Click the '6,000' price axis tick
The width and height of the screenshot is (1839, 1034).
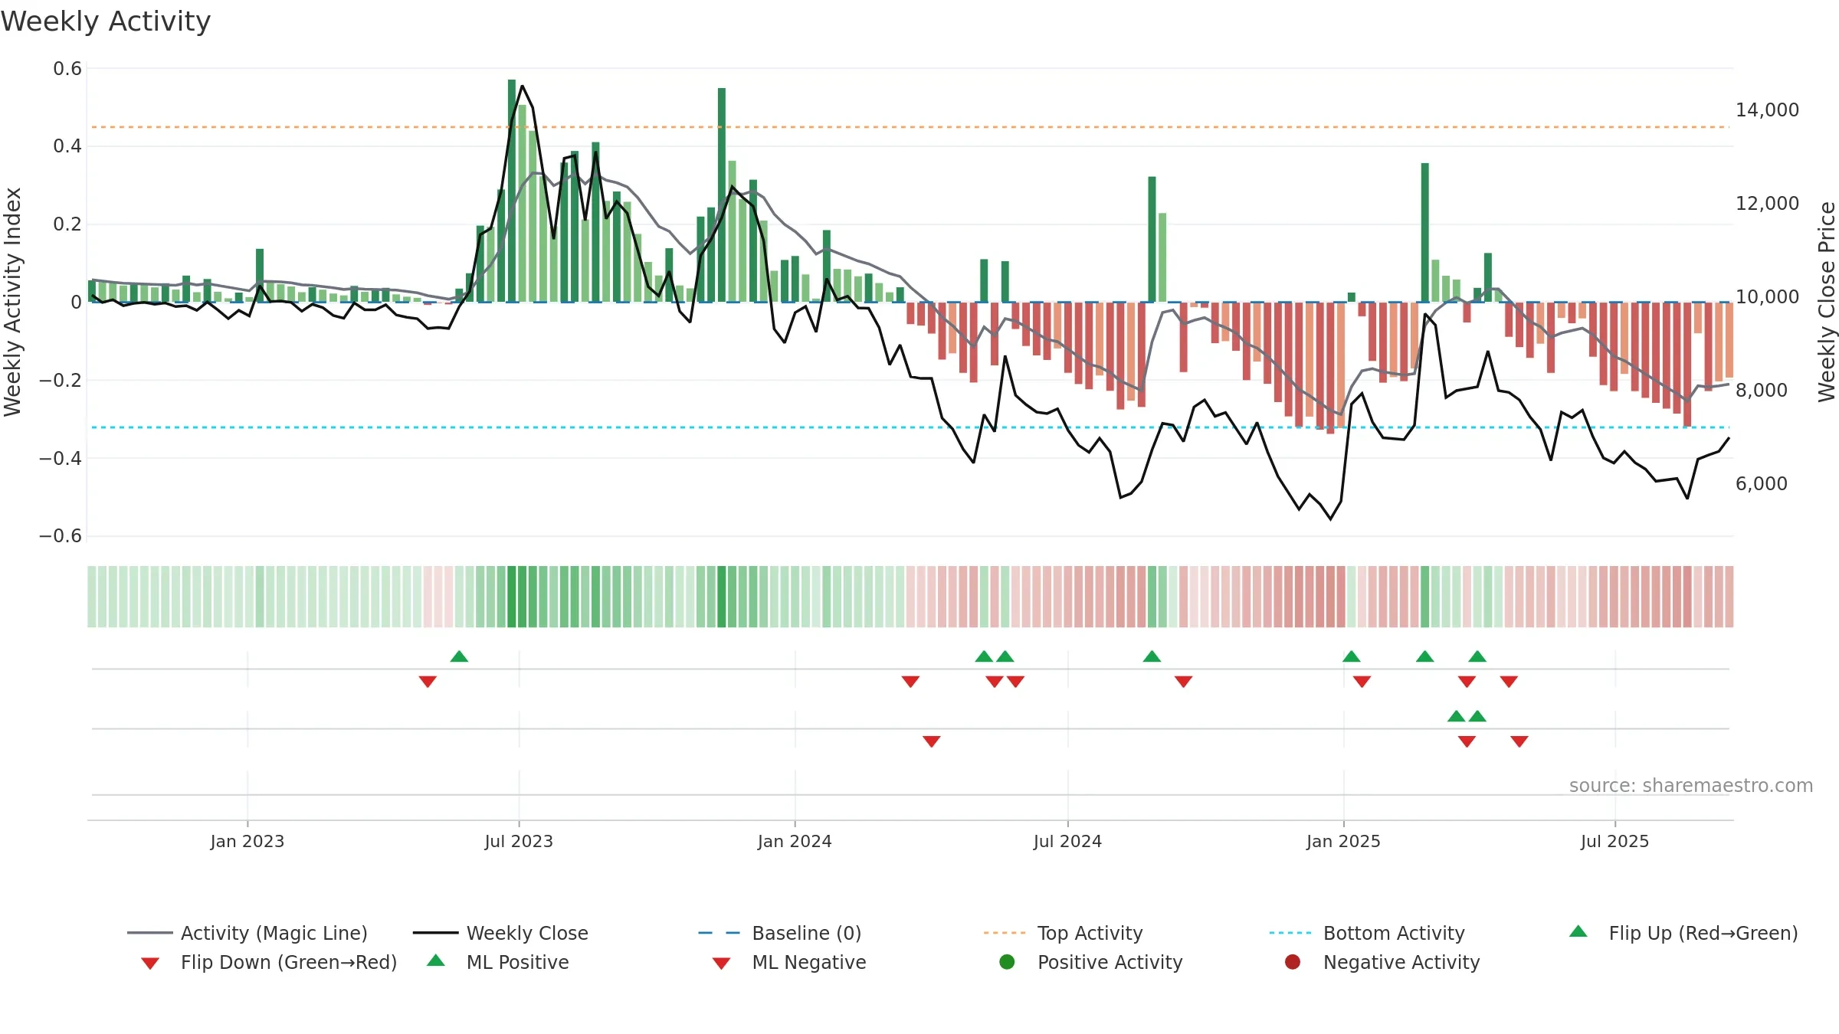point(1762,484)
